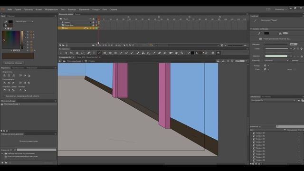Click the Play button in timeline controls

(x=106, y=45)
